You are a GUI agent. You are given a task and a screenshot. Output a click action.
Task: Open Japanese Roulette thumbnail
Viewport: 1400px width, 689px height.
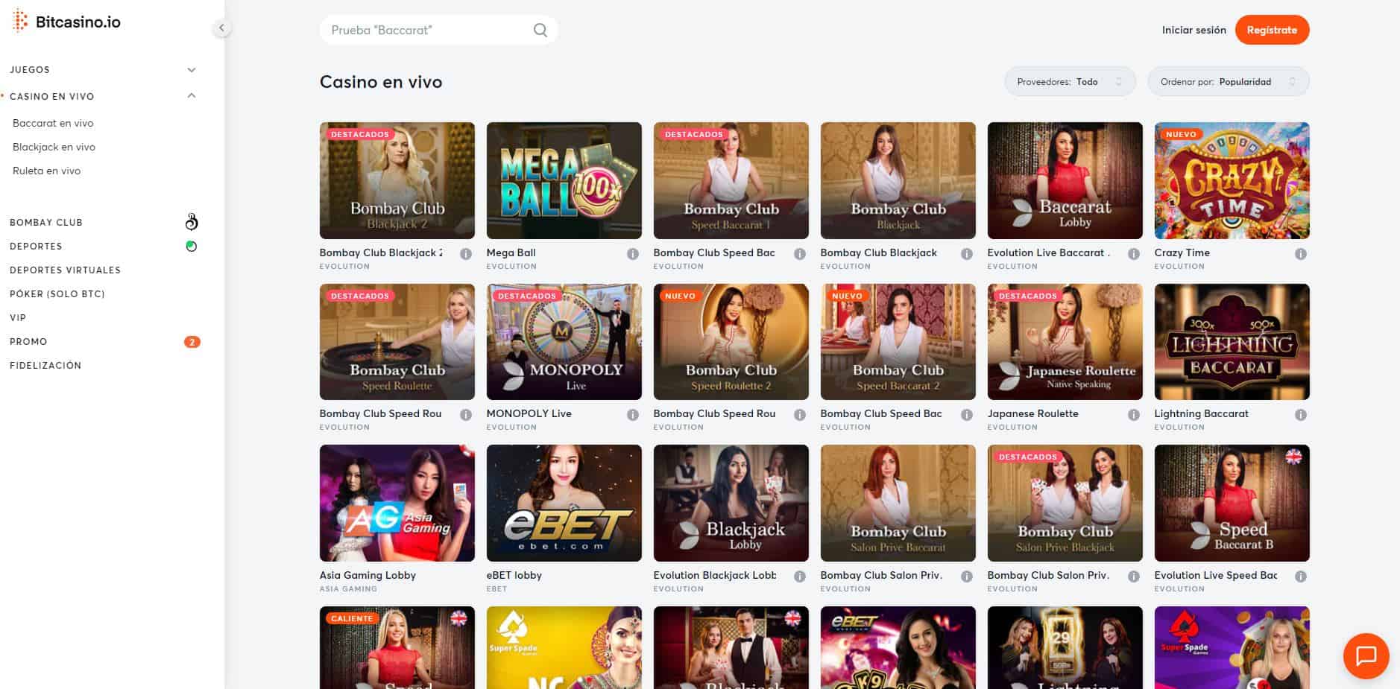[x=1065, y=342]
